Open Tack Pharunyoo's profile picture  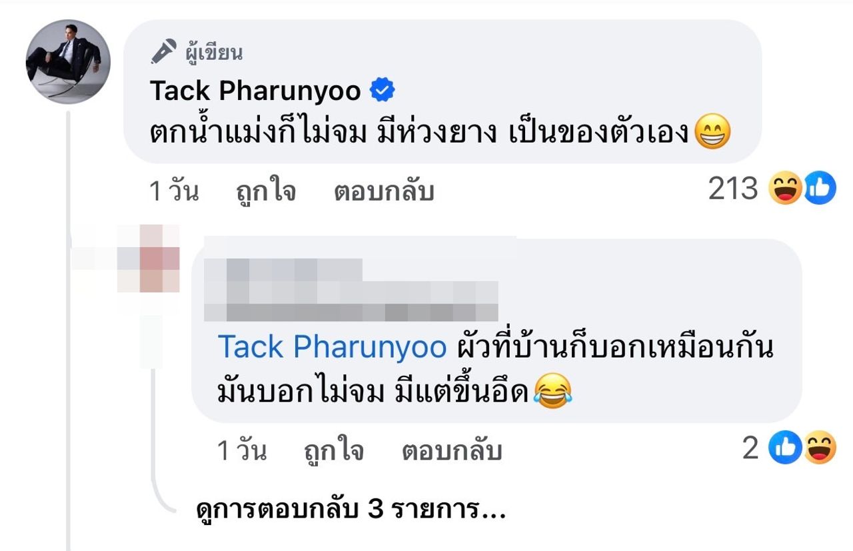point(67,62)
